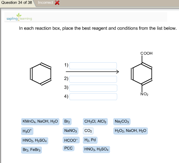Viewport: 179px width, 163px height.
Task: Select the KMnO4, NaOH, H2O reagent tile
Action: 40,122
